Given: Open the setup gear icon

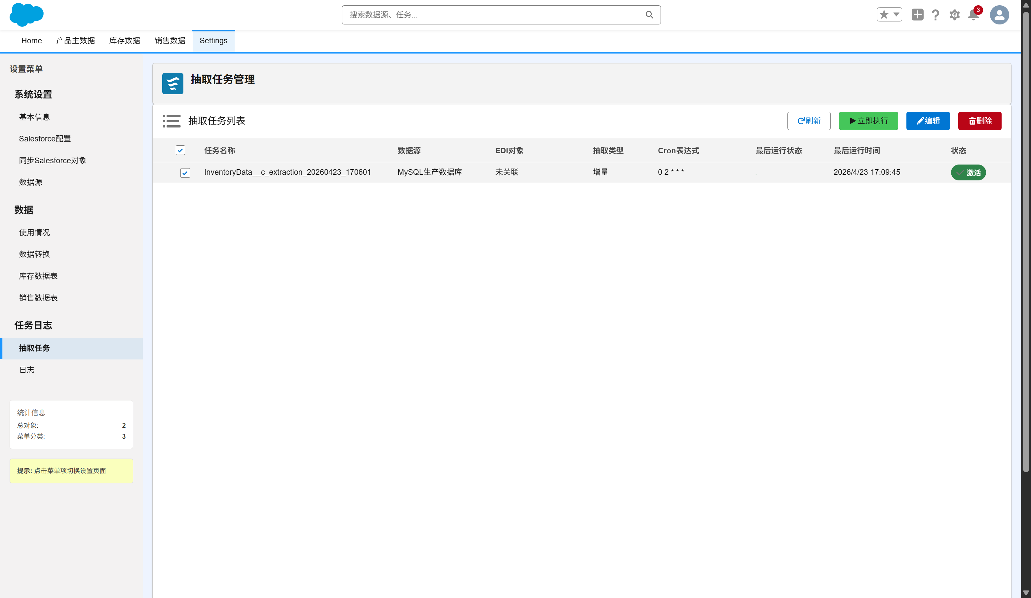Looking at the screenshot, I should click(x=954, y=15).
